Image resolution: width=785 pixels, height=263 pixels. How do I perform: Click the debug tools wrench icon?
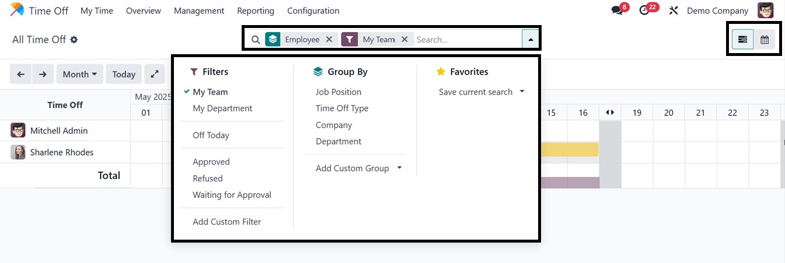[674, 10]
